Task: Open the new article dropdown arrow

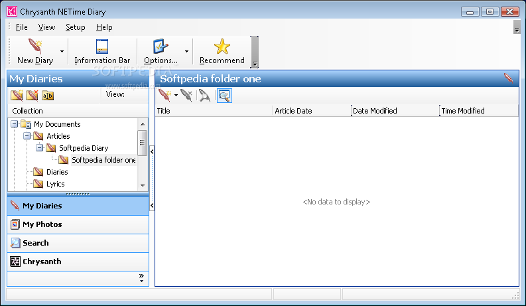Action: [176, 96]
